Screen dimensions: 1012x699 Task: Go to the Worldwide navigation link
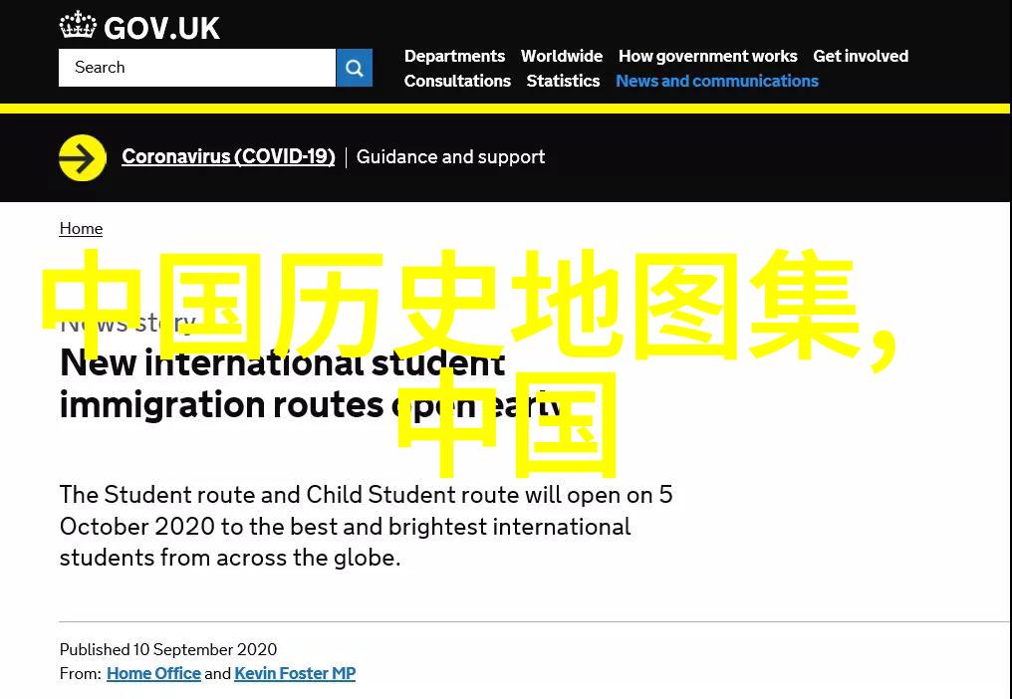(x=561, y=56)
